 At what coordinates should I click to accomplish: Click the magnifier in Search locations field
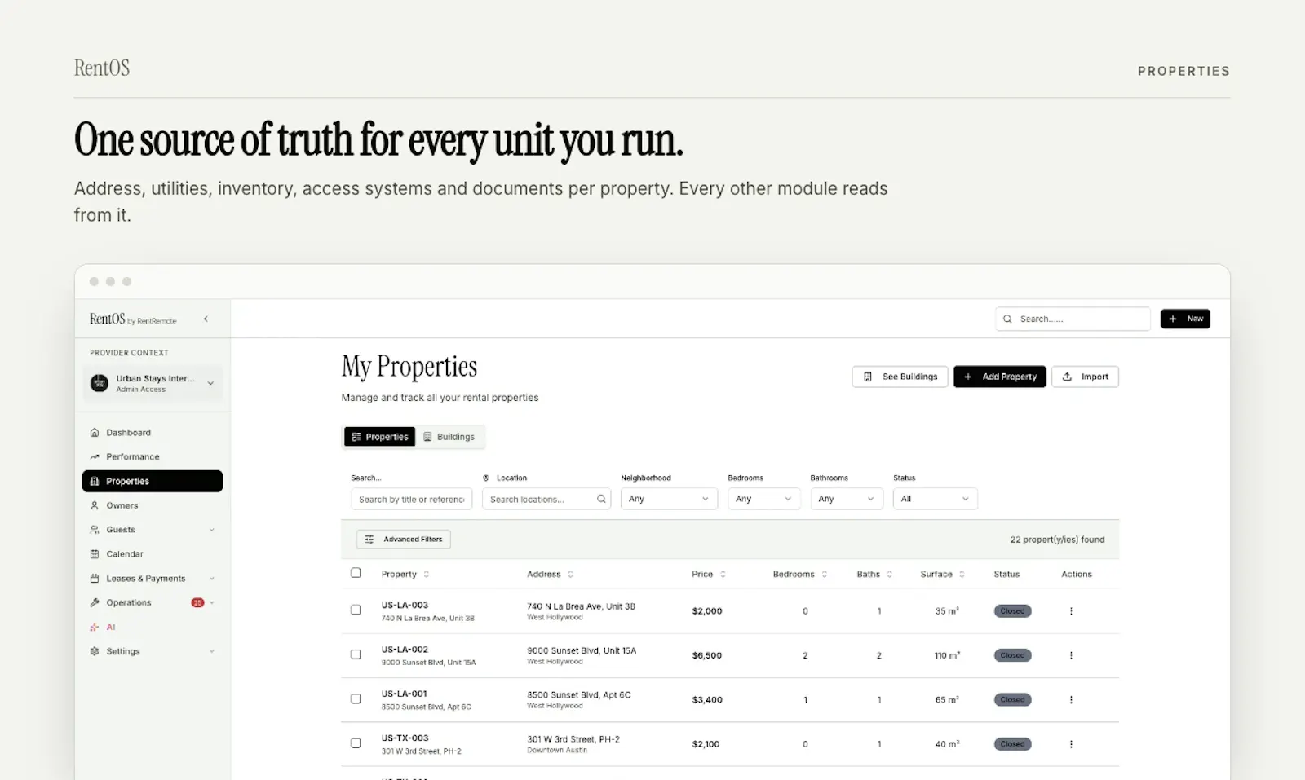coord(601,500)
